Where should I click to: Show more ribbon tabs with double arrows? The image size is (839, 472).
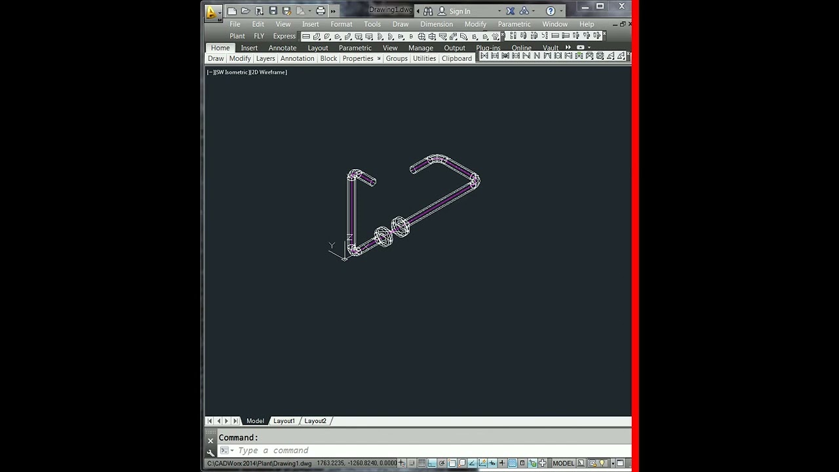pos(568,48)
